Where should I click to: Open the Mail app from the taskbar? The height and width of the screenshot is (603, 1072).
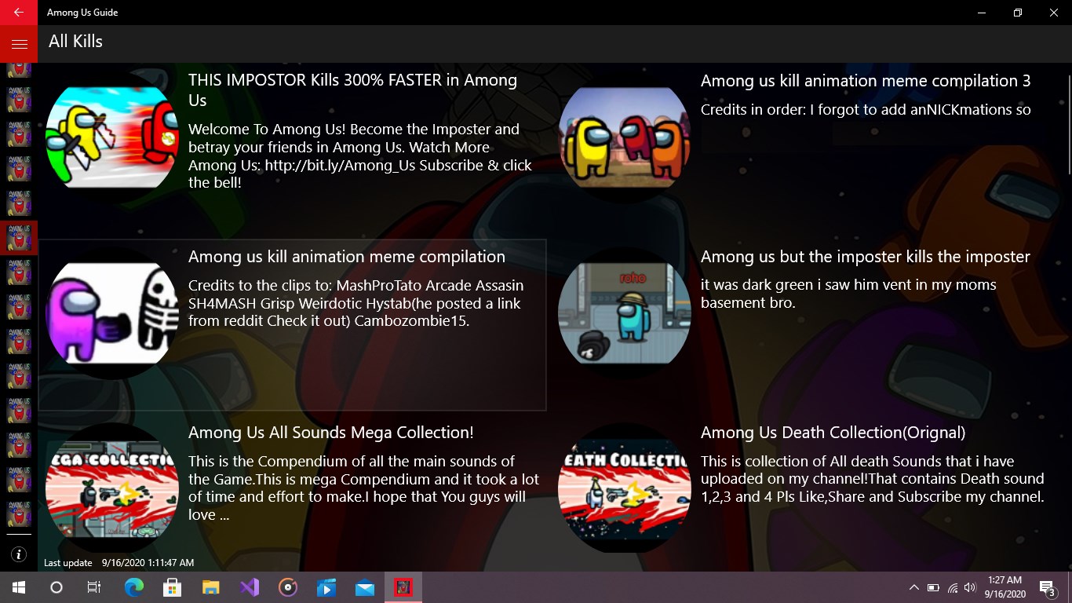[x=365, y=587]
